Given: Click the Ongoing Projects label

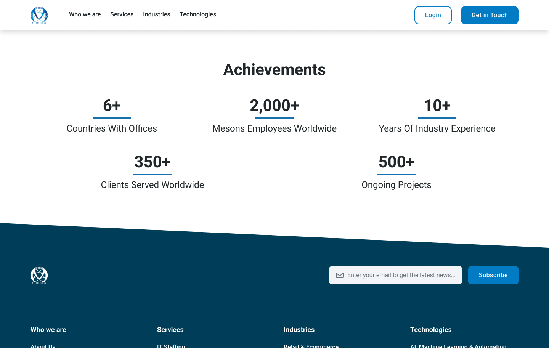Looking at the screenshot, I should [x=396, y=185].
